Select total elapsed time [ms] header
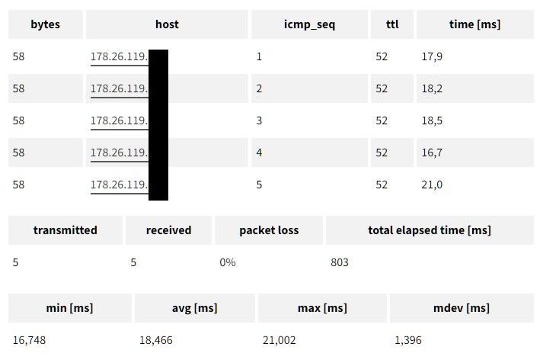This screenshot has height=363, width=540. click(x=430, y=230)
